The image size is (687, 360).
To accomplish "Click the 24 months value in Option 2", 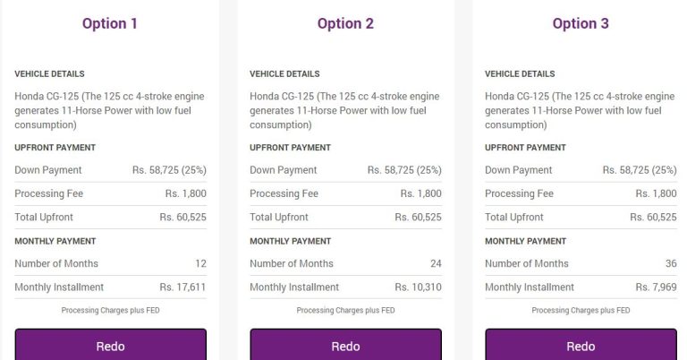I will point(436,264).
